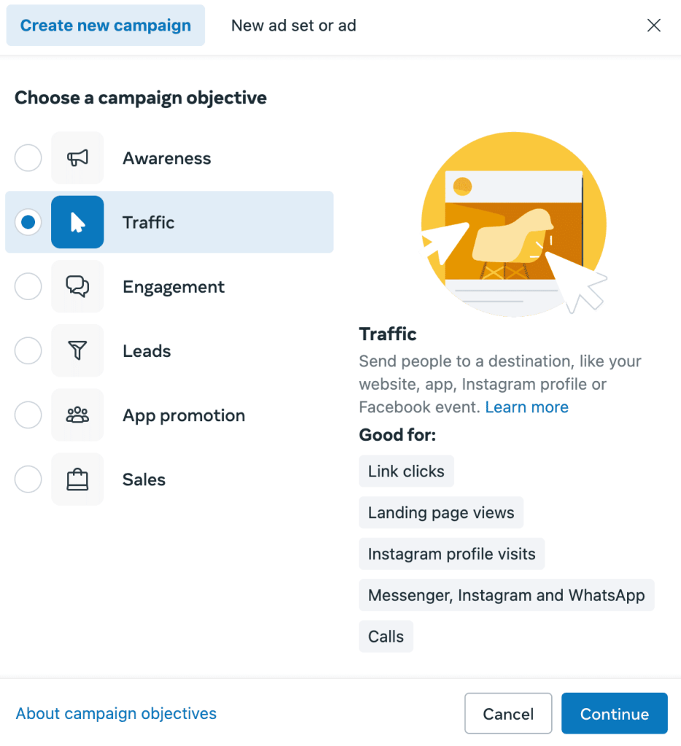The image size is (681, 746).
Task: Select the Awareness megaphone icon
Action: click(77, 158)
